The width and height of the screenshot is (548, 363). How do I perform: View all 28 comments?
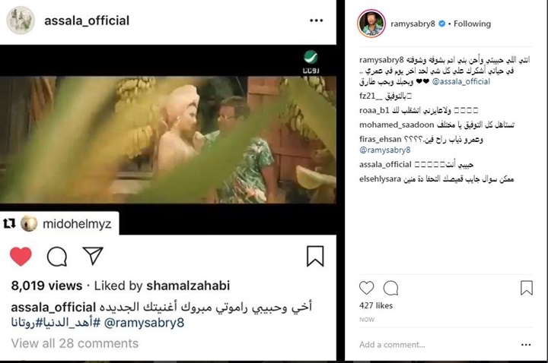(75, 343)
